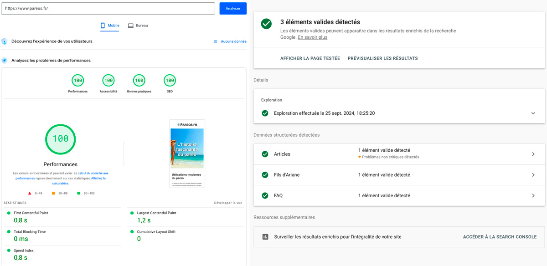
Task: Click the icon before Analysez les problèmes de performances
Action: 5,60
